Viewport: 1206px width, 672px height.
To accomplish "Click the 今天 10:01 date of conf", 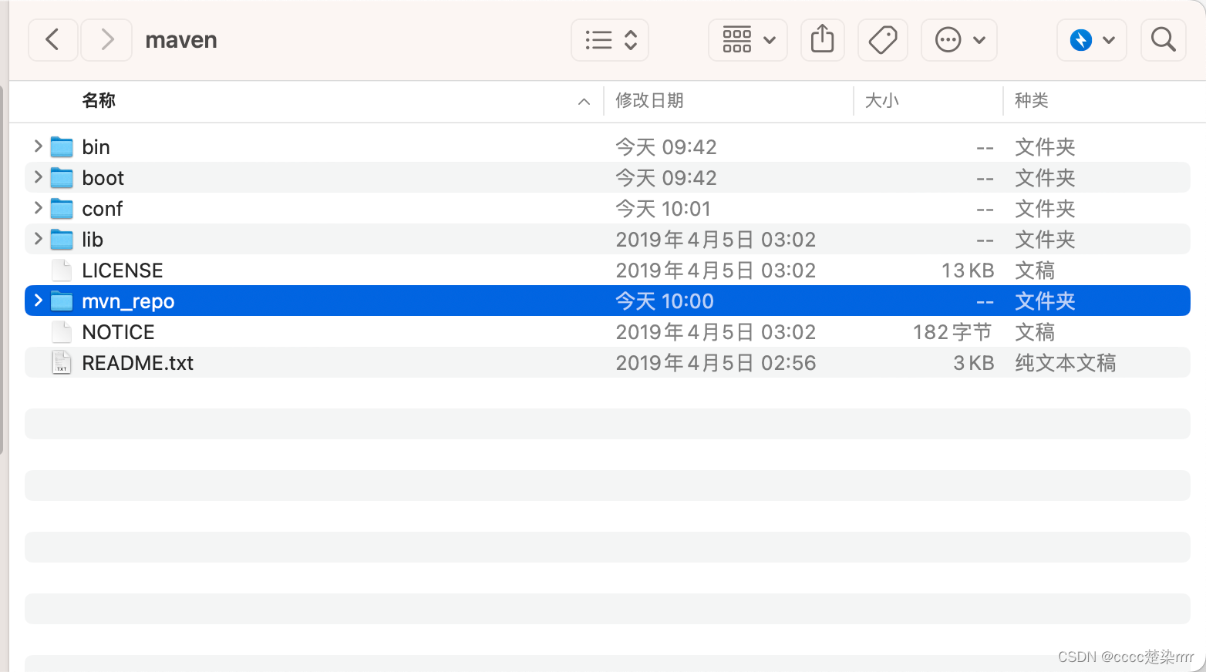I will coord(663,208).
